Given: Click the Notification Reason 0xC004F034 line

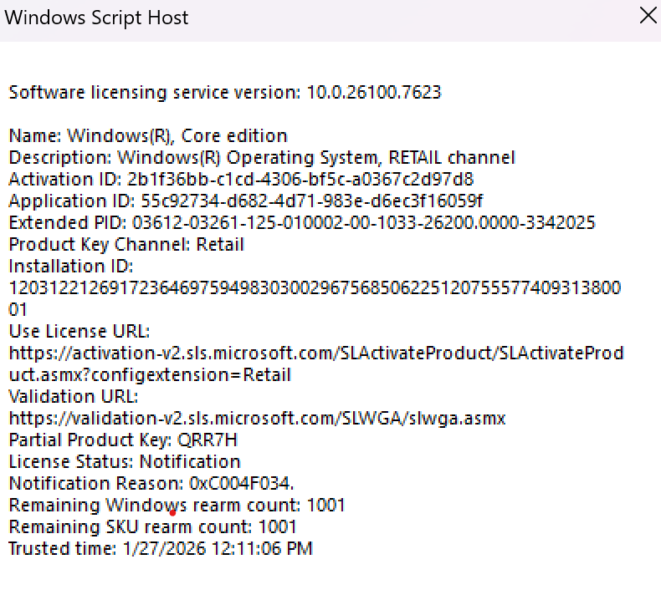Looking at the screenshot, I should click(151, 484).
